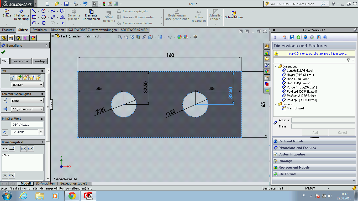358x201 pixels.
Task: Launch the Schnellskizze rapid sketch tool
Action: pos(234,15)
